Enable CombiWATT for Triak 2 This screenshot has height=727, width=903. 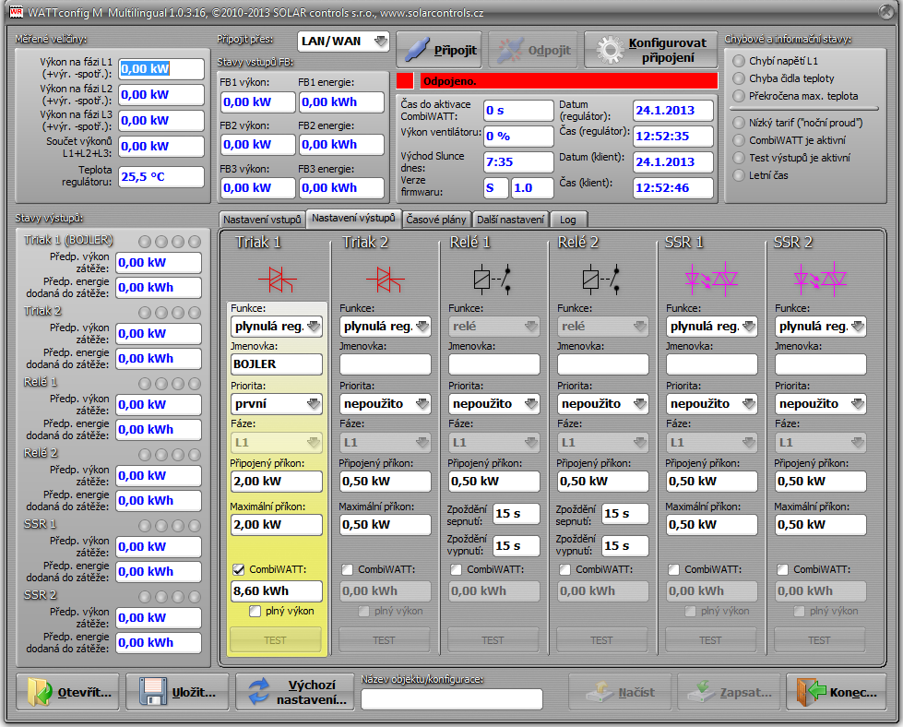tap(347, 570)
